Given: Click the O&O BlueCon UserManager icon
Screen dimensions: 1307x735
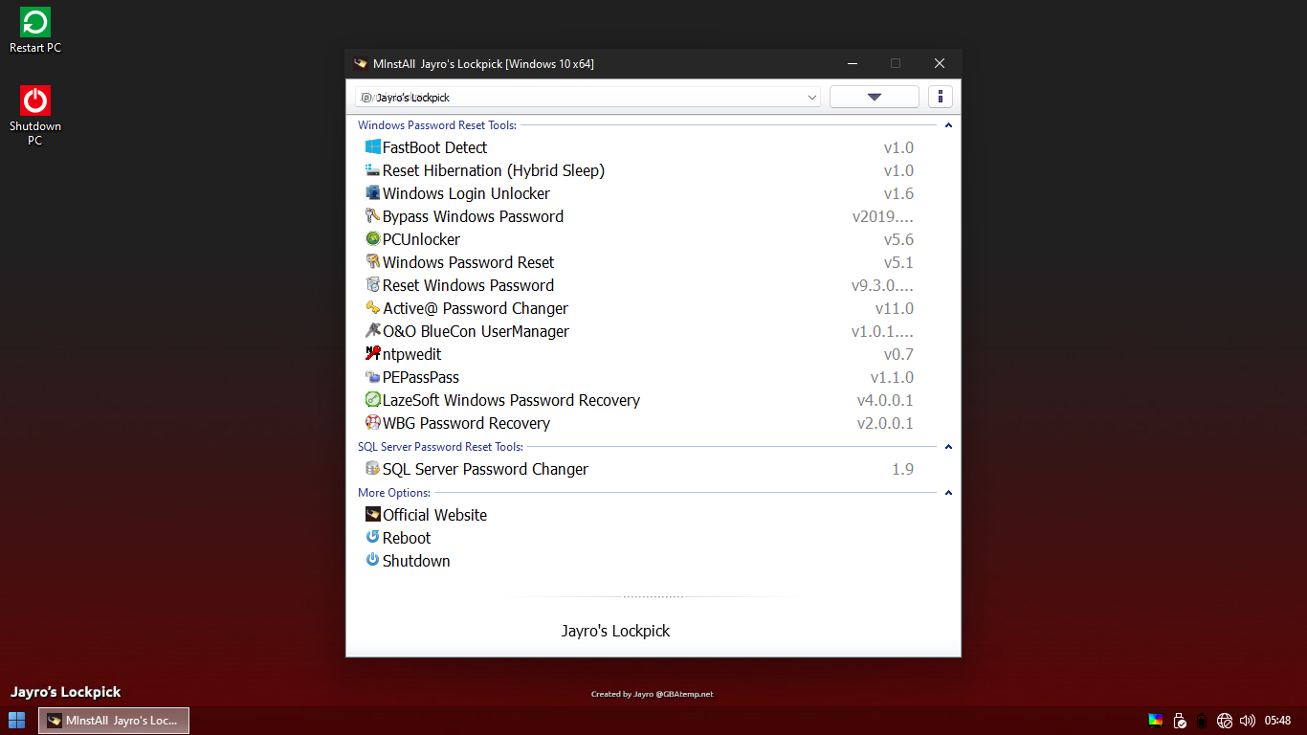Looking at the screenshot, I should click(373, 330).
